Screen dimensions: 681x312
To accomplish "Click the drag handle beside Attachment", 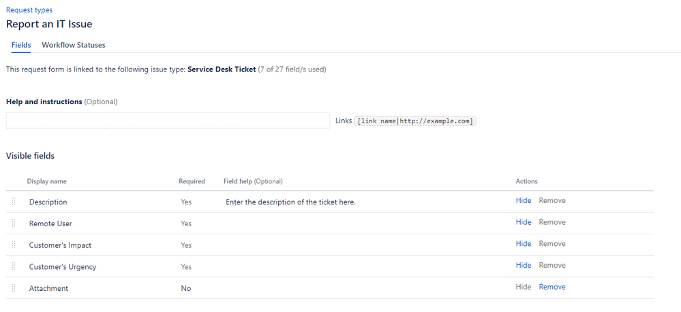I will (x=14, y=288).
